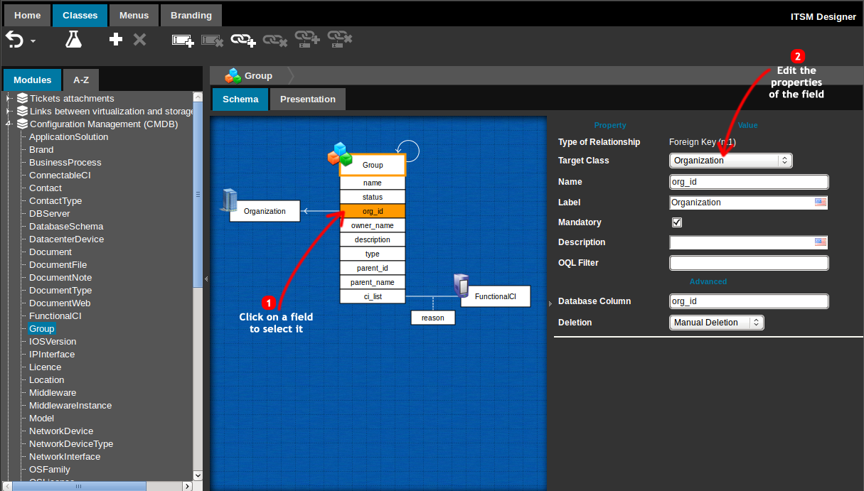Select the owner_name field in Group schema
864x491 pixels.
tap(373, 225)
